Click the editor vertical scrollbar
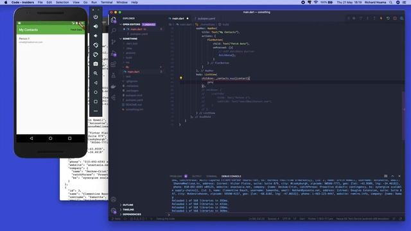The image size is (411, 231). click(403, 116)
